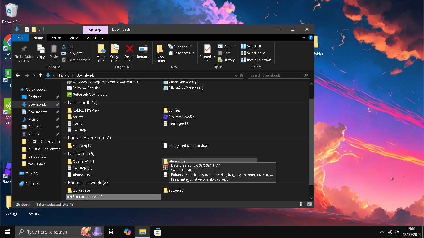The width and height of the screenshot is (424, 238).
Task: Collapse the Earlier this month group
Action: [65, 138]
